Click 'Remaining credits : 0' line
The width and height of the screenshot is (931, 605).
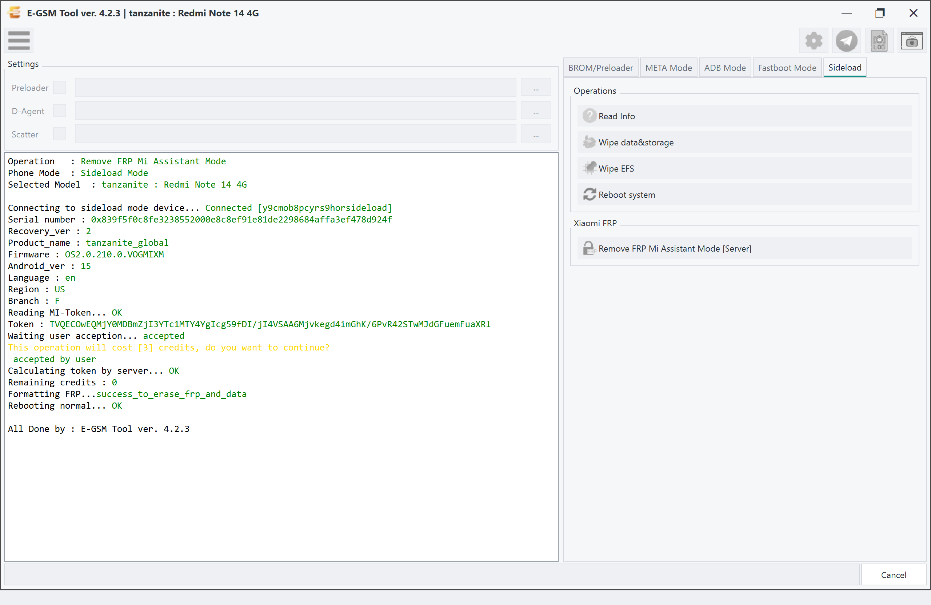62,382
